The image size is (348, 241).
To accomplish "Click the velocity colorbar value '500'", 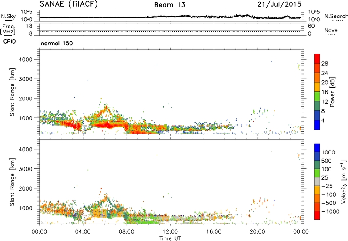I will pos(326,161).
